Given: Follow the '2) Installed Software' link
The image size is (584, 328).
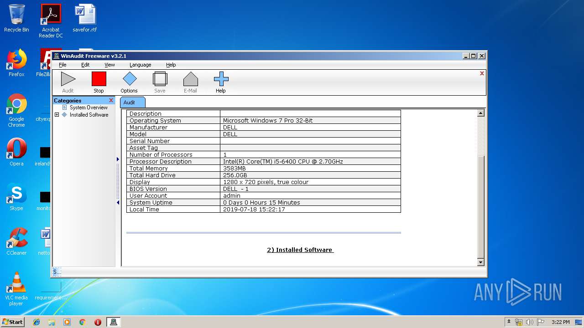Looking at the screenshot, I should coord(300,250).
